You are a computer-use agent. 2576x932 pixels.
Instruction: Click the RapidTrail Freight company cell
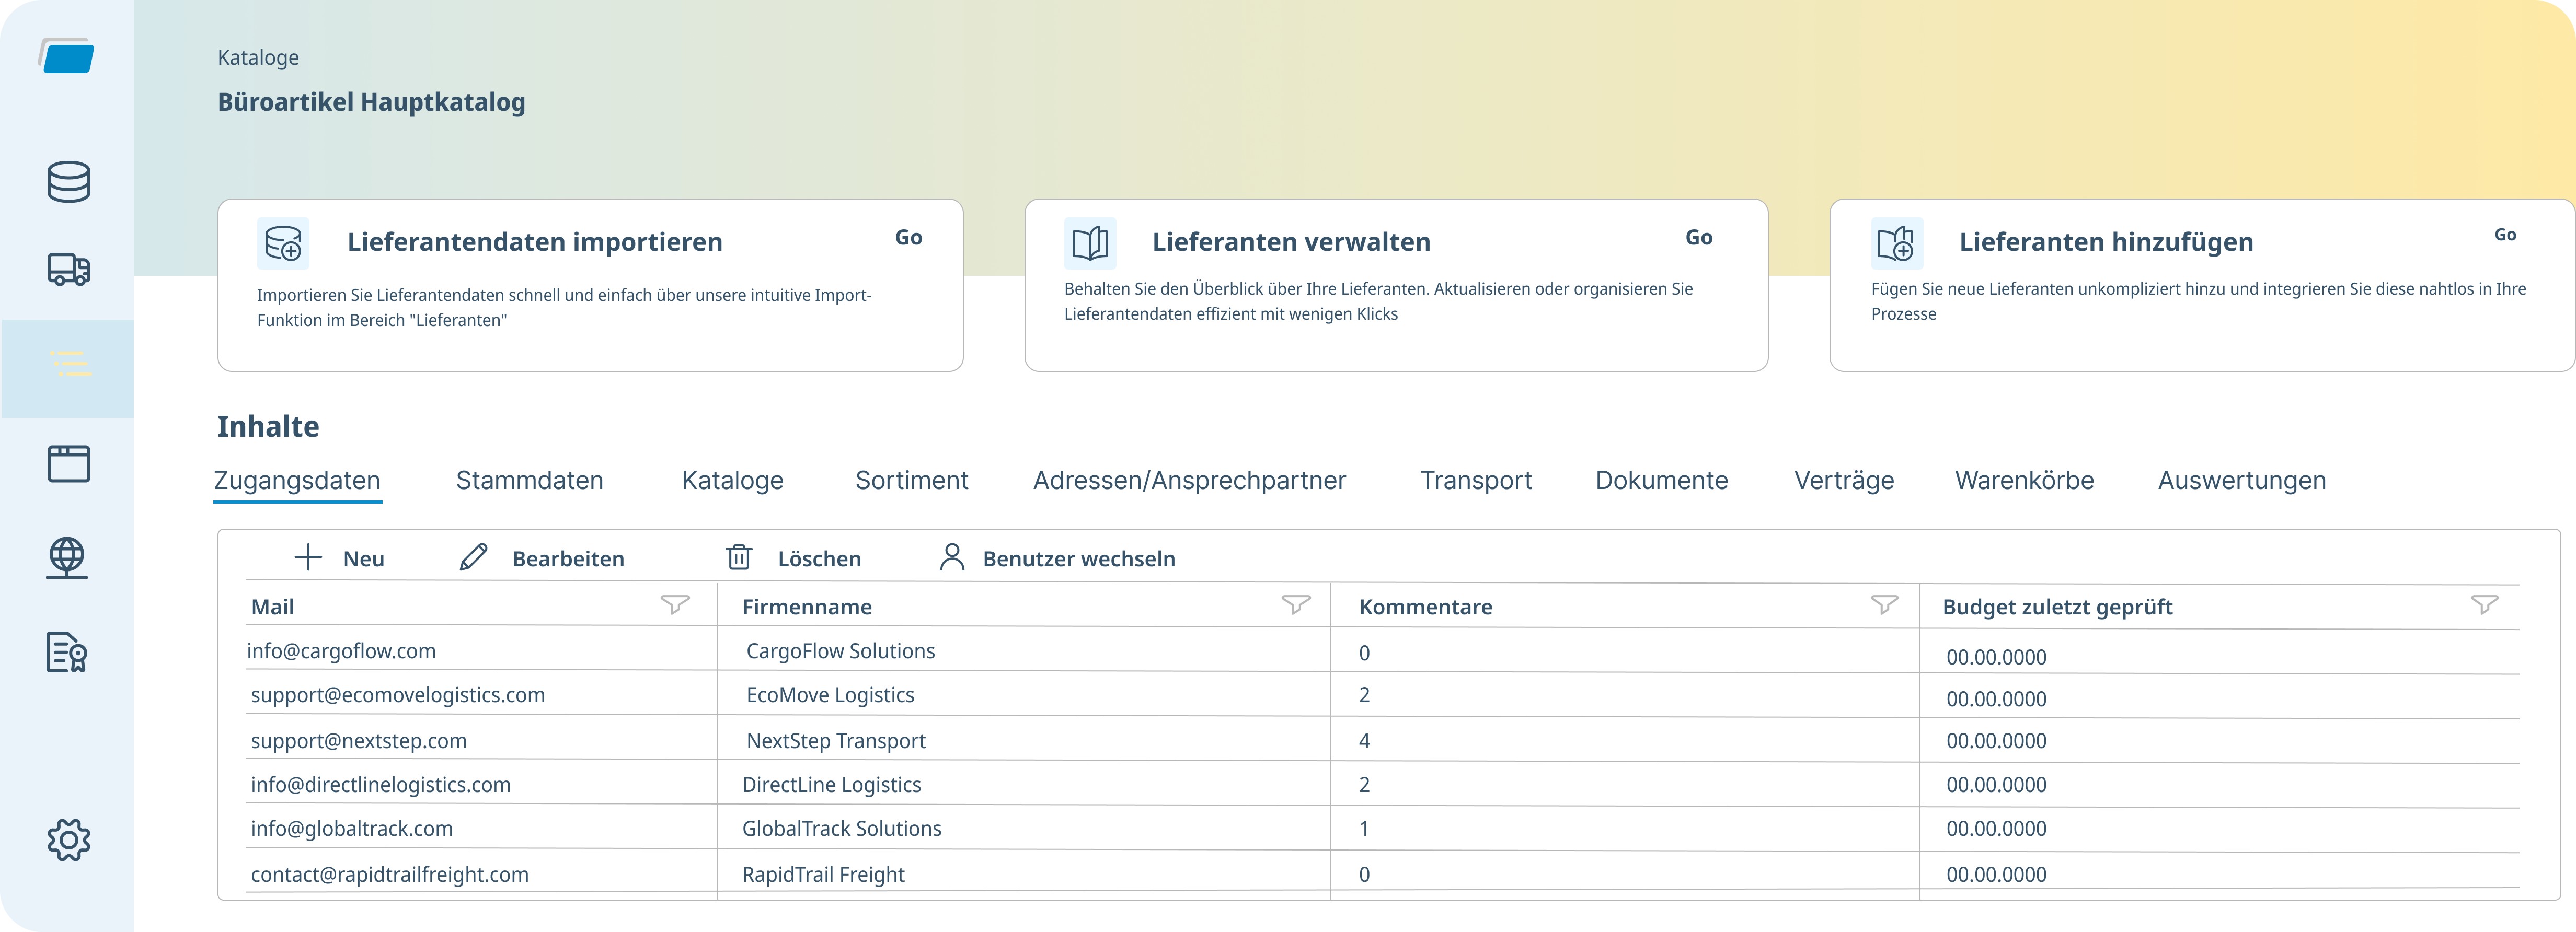tap(823, 875)
